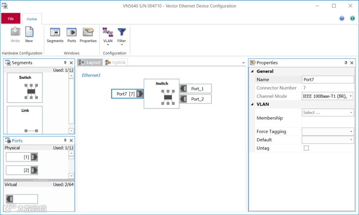Viewport: 359px width, 215px height.
Task: Click the Write hardware configuration icon
Action: (x=15, y=35)
